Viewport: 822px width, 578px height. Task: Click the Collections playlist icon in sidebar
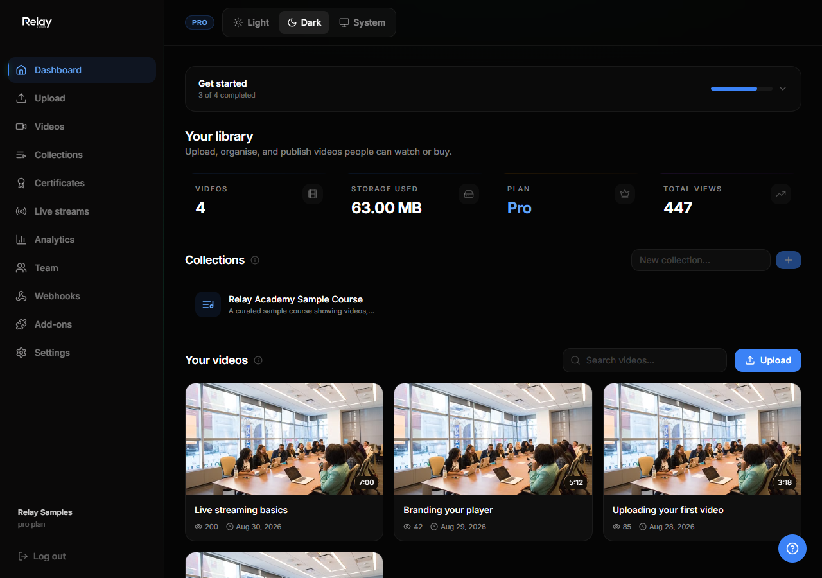[x=21, y=155]
